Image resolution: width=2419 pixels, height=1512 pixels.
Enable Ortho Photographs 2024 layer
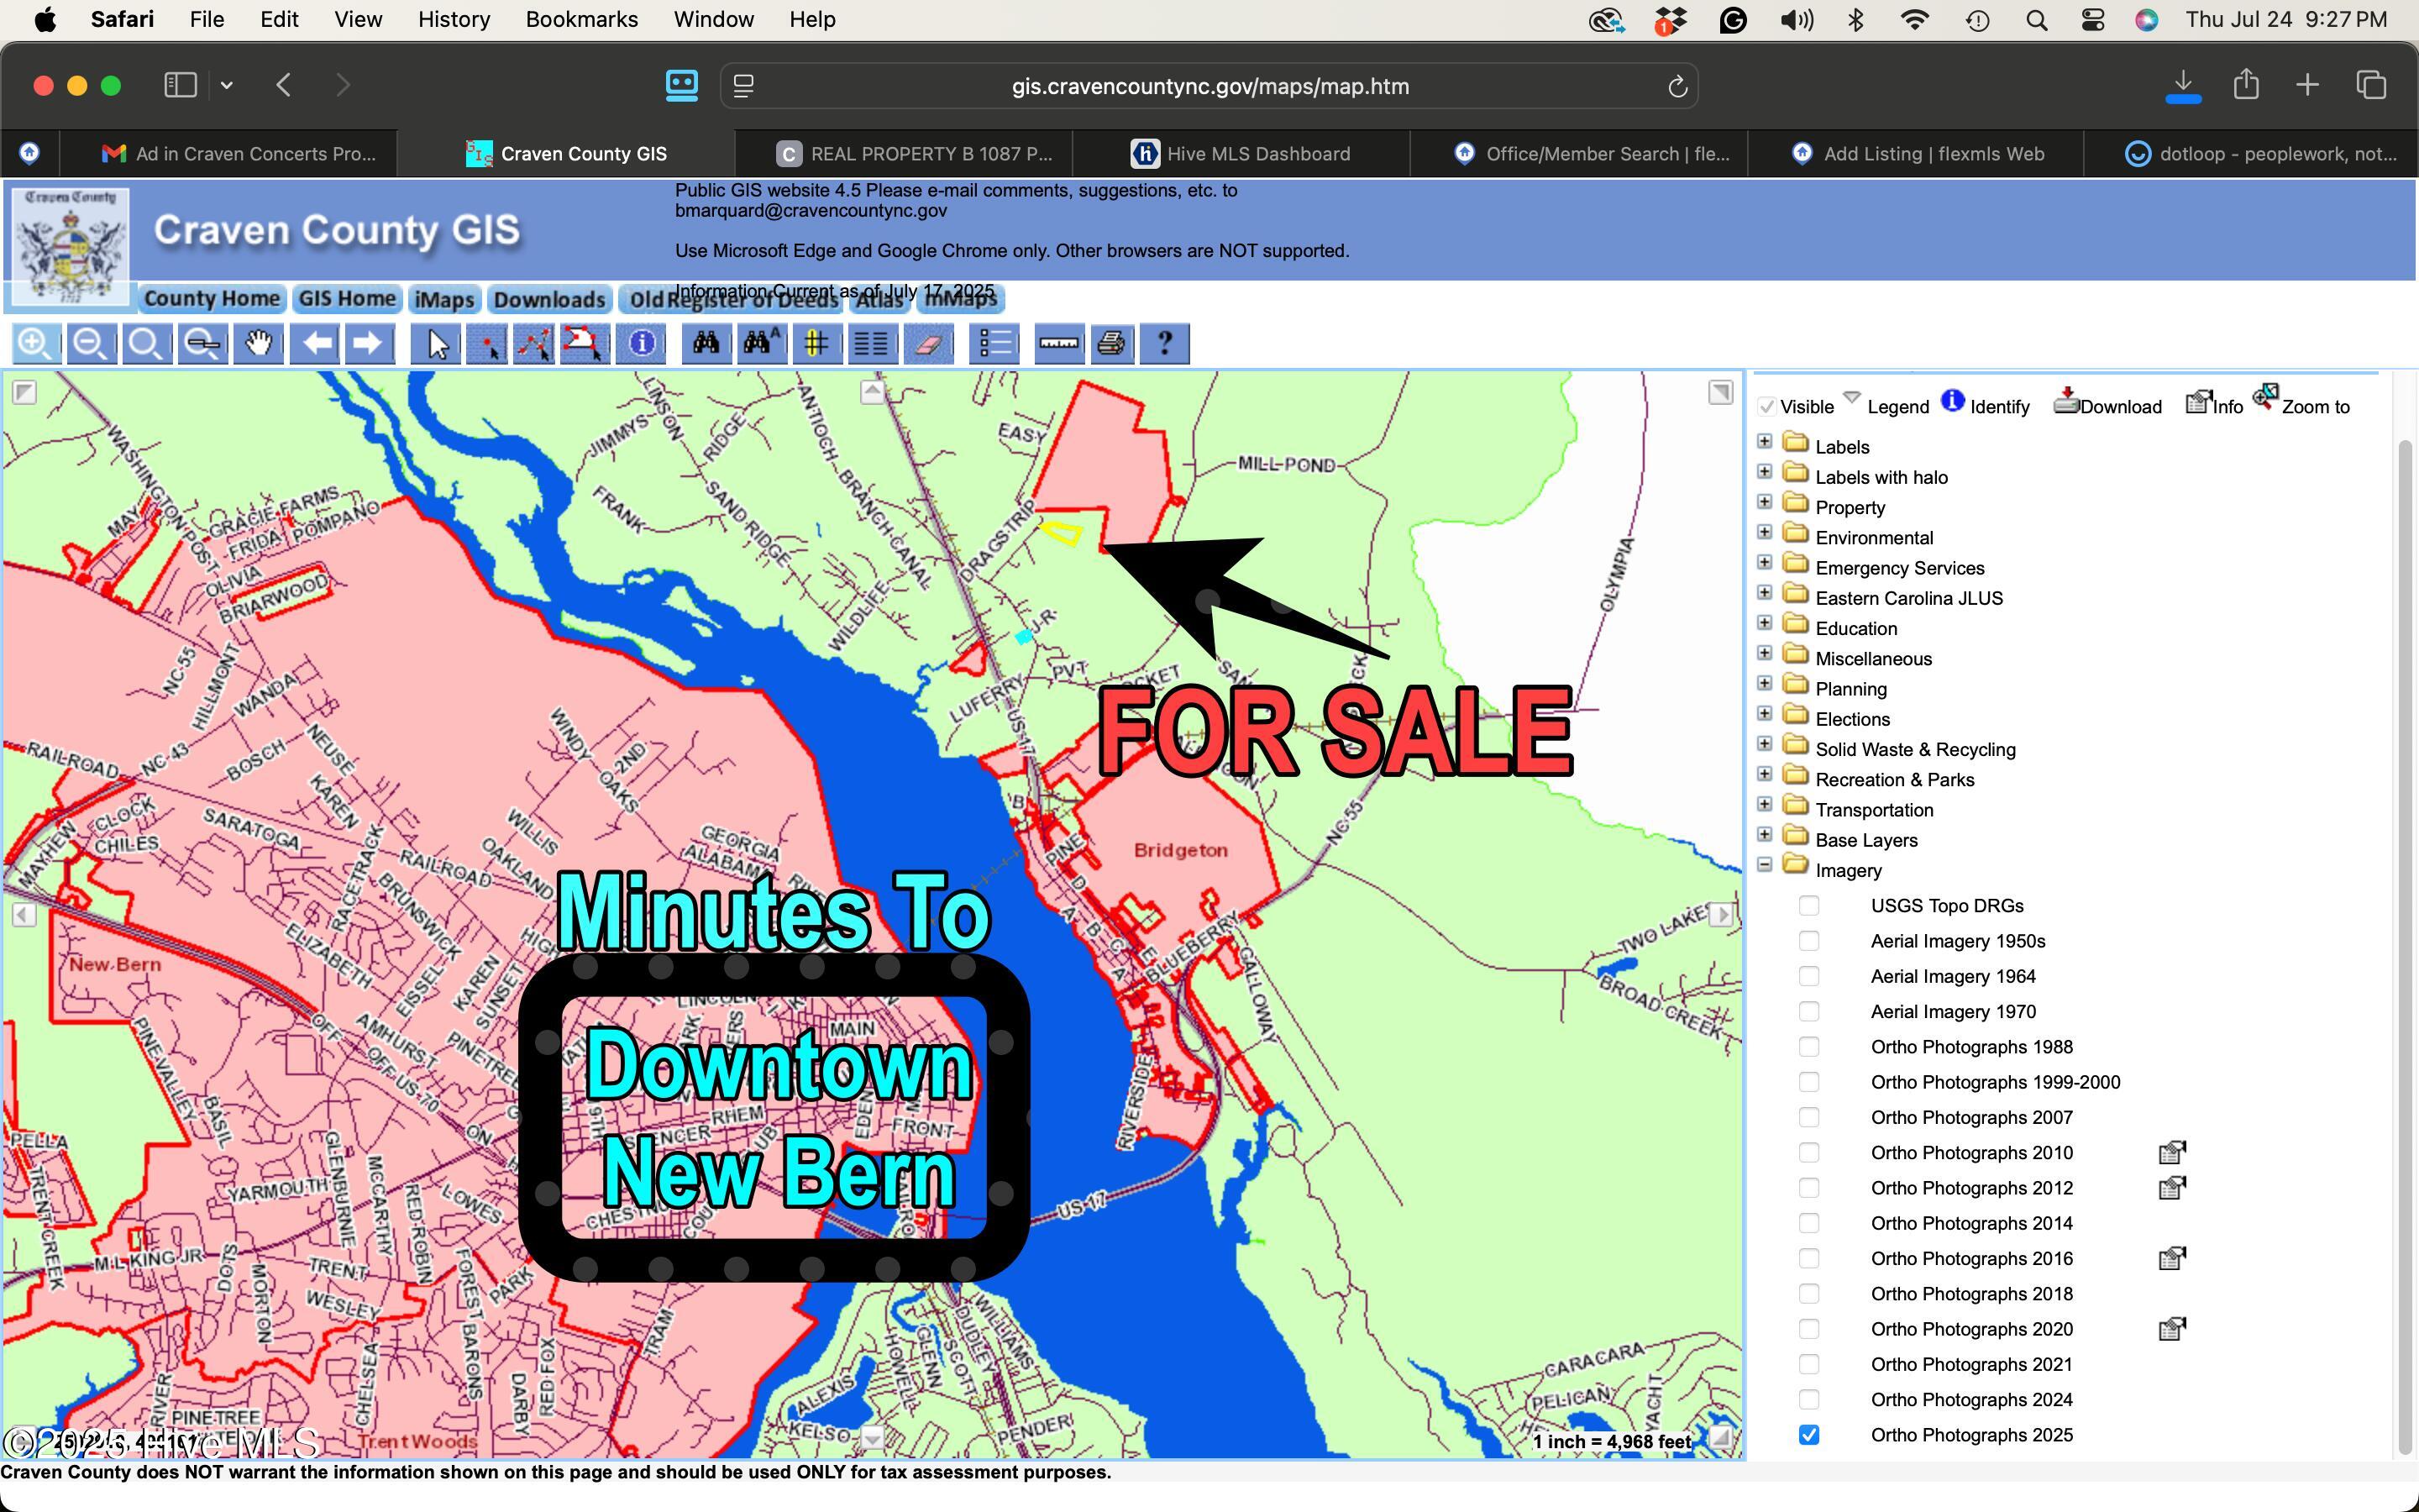click(1808, 1399)
